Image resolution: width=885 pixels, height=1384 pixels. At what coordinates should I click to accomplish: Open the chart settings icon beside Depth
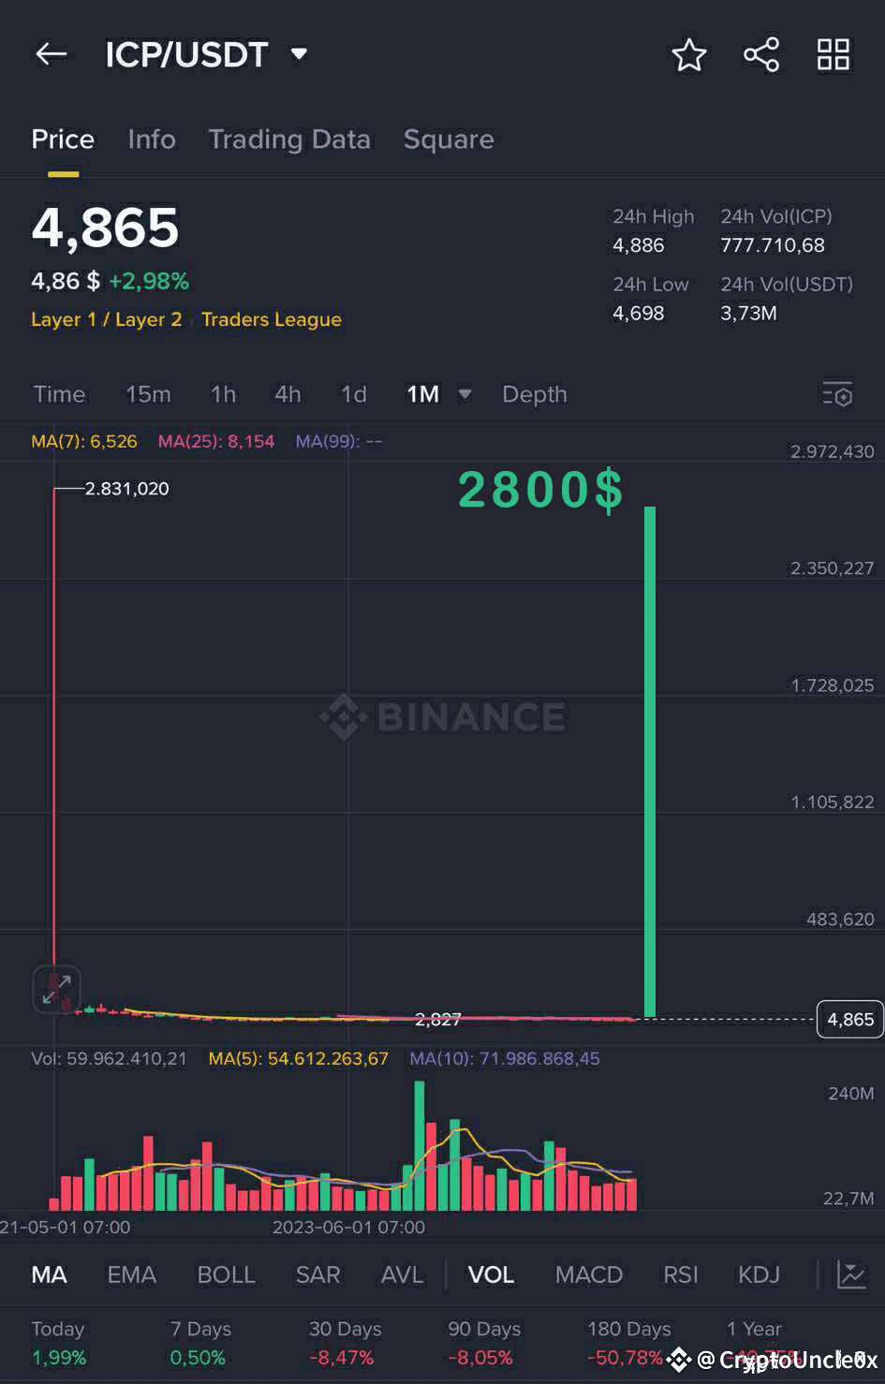(838, 394)
